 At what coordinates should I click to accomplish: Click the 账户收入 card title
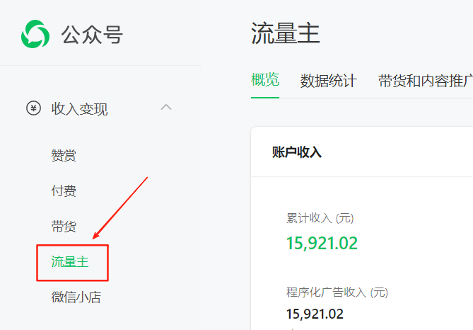[297, 152]
